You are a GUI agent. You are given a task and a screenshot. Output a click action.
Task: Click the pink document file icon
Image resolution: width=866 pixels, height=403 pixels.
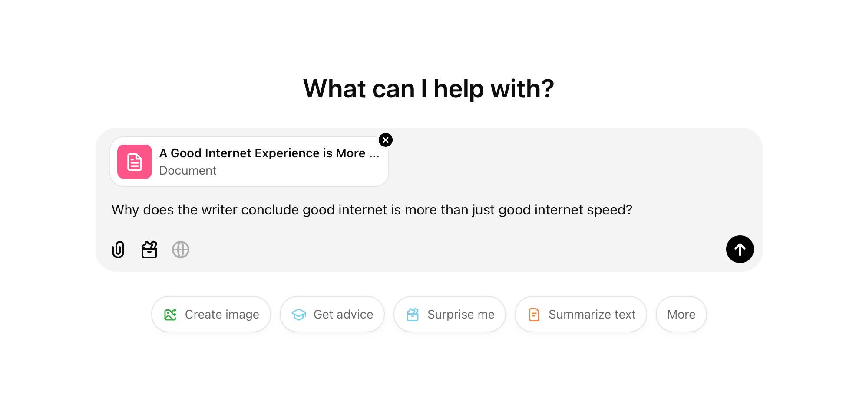tap(135, 162)
